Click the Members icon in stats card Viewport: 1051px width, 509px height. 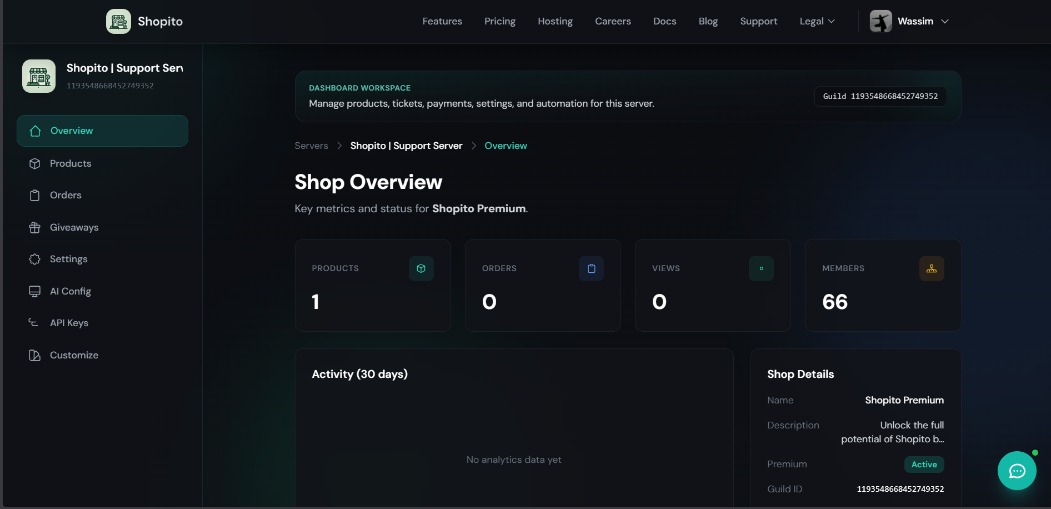coord(931,268)
